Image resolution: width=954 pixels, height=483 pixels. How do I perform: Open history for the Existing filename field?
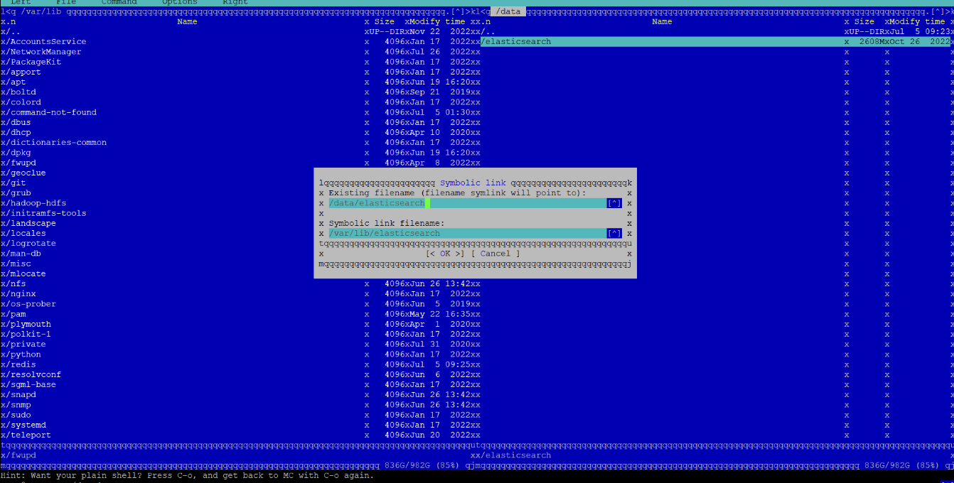[x=614, y=203]
